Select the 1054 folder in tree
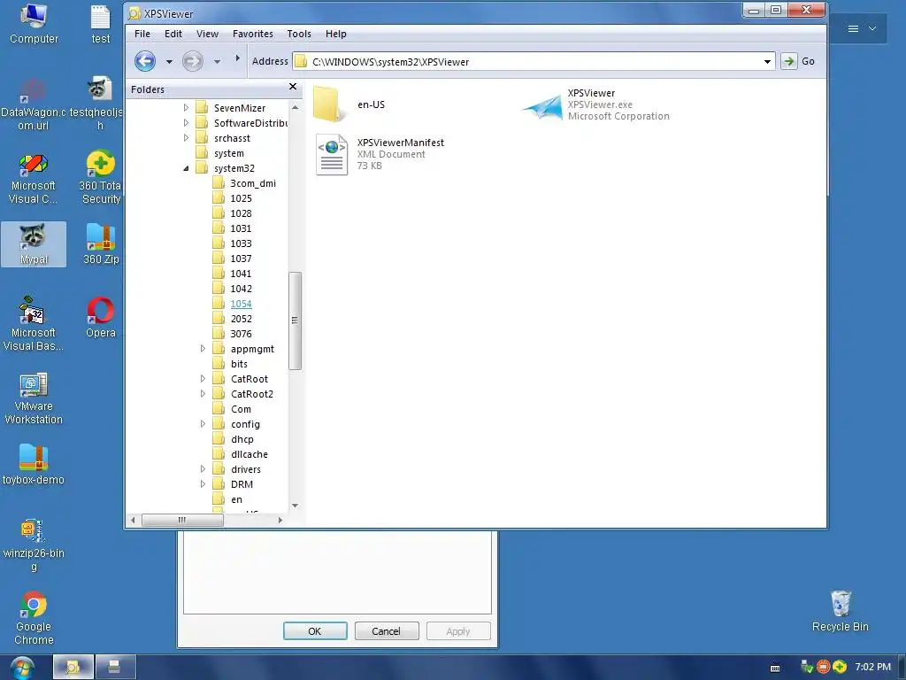906x680 pixels. [241, 304]
